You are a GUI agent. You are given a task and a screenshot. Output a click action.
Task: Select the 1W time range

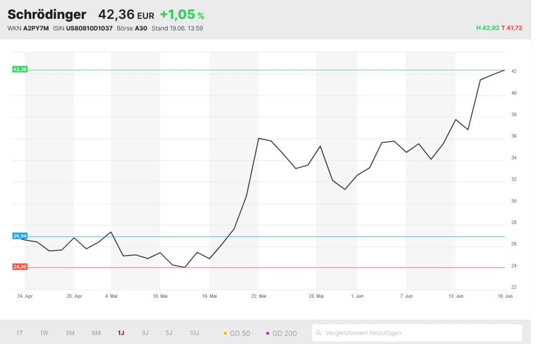pyautogui.click(x=44, y=333)
